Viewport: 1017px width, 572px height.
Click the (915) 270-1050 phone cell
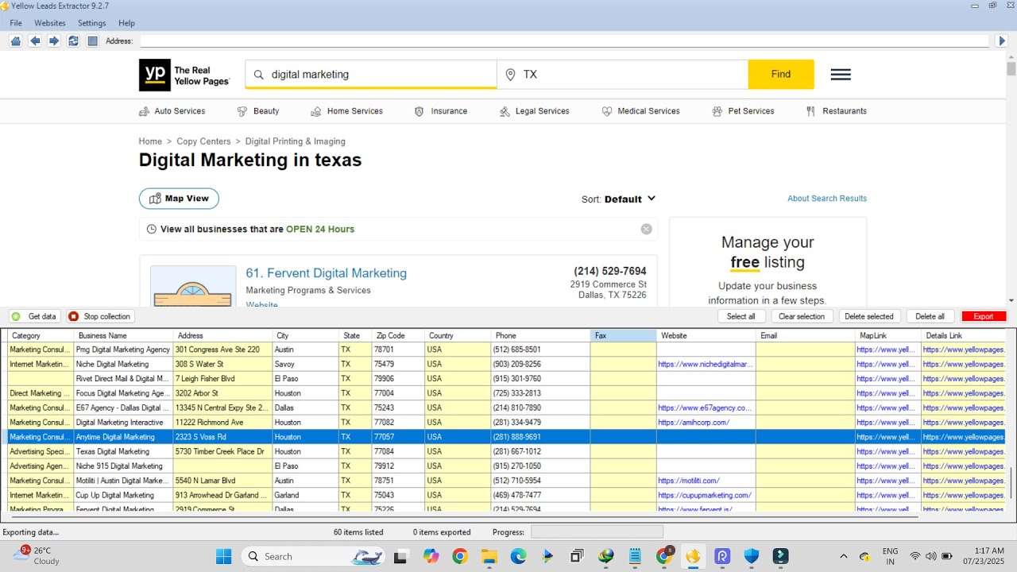coord(540,466)
